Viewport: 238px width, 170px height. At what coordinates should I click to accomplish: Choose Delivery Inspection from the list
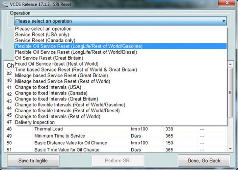[35, 122]
